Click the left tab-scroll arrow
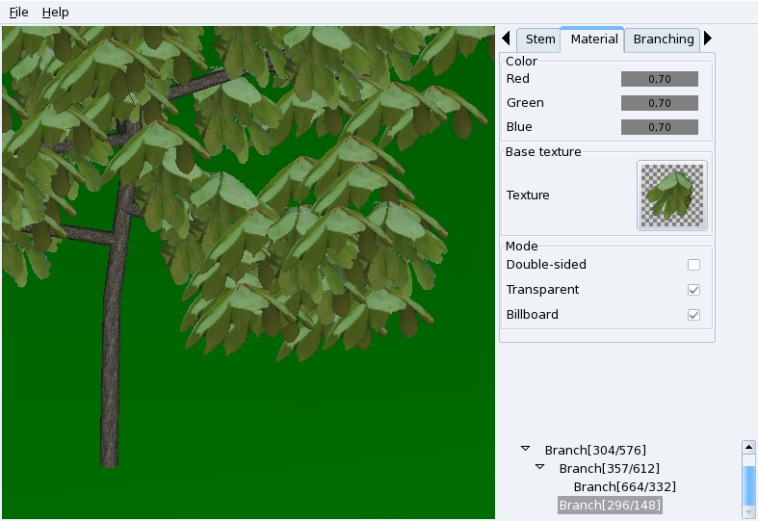 507,39
